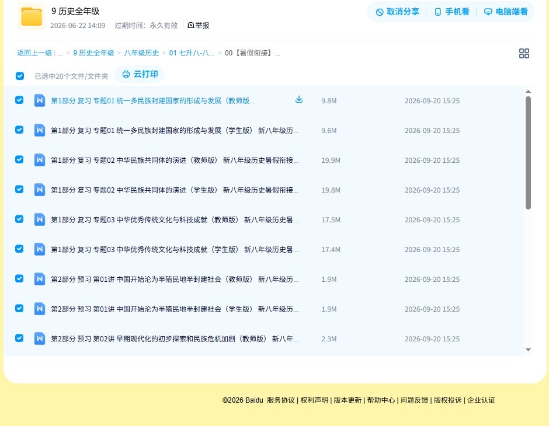
Task: Expand the breadcrumb ellipsis after 返回上一级
Action: [x=60, y=54]
